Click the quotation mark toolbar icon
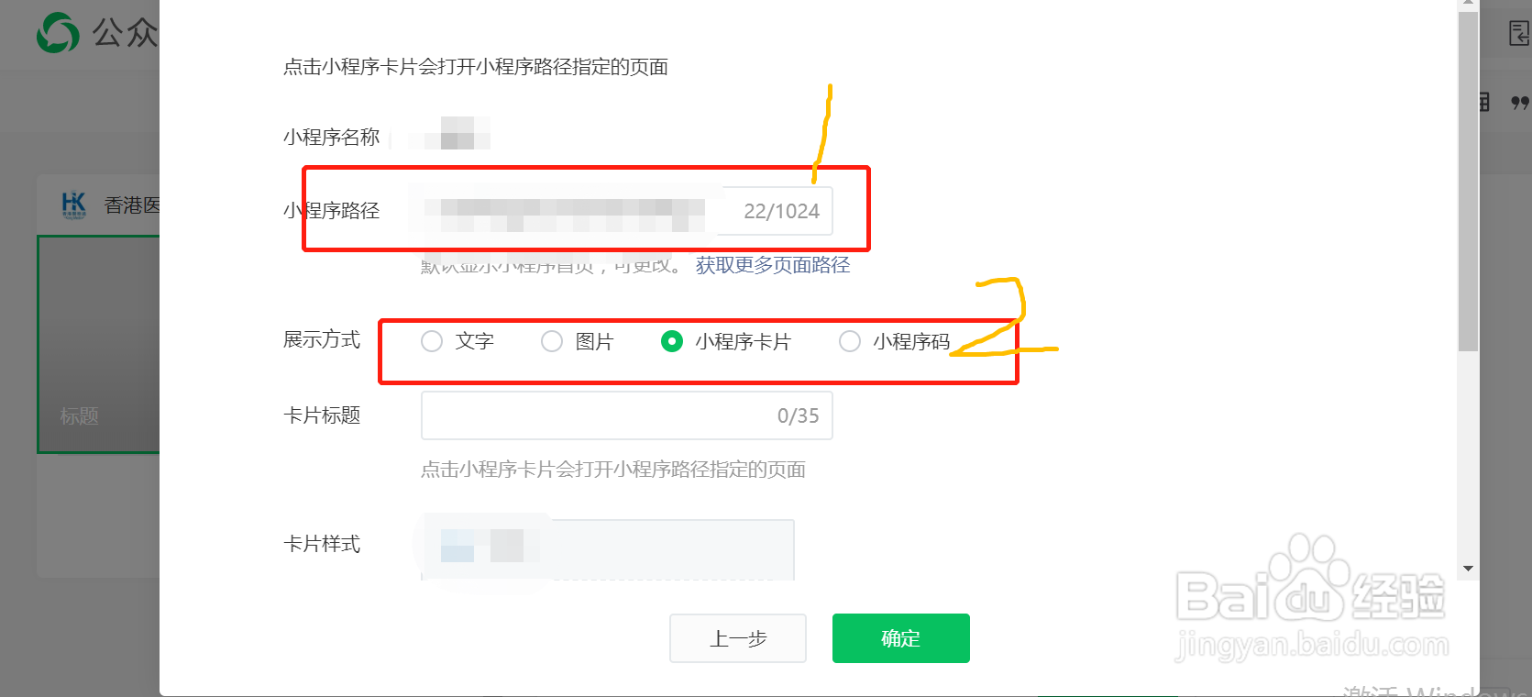The height and width of the screenshot is (697, 1532). 1520,103
